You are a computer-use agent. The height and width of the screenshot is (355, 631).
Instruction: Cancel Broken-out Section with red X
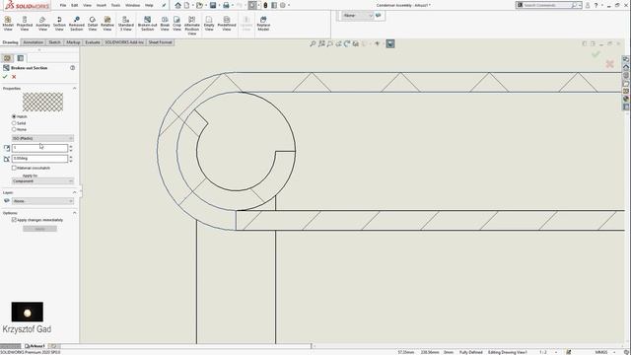pyautogui.click(x=14, y=77)
